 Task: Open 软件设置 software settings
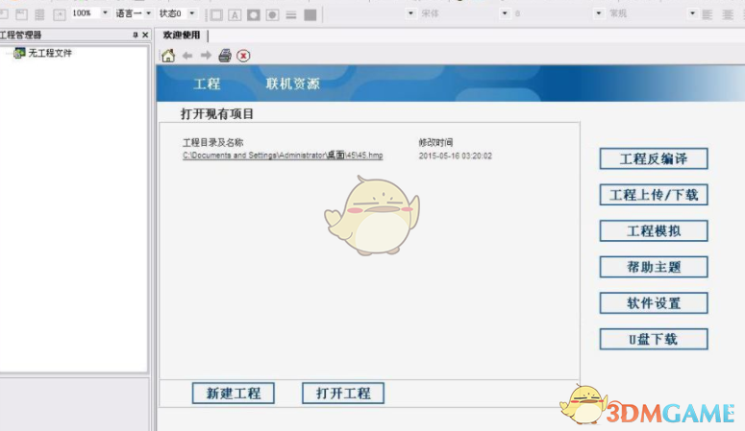click(654, 302)
